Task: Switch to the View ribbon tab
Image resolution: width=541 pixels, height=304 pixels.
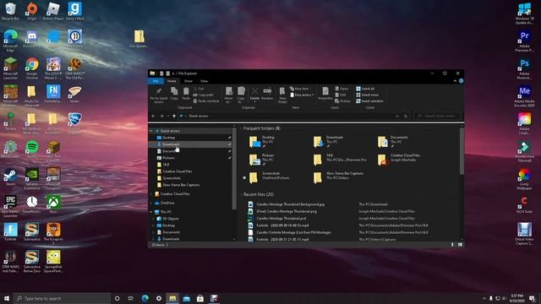Action: (204, 81)
